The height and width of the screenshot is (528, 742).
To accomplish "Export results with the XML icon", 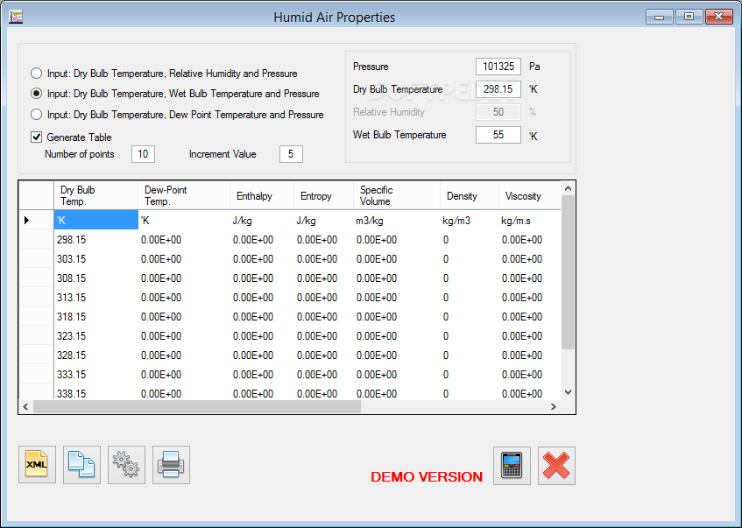I will (x=37, y=465).
